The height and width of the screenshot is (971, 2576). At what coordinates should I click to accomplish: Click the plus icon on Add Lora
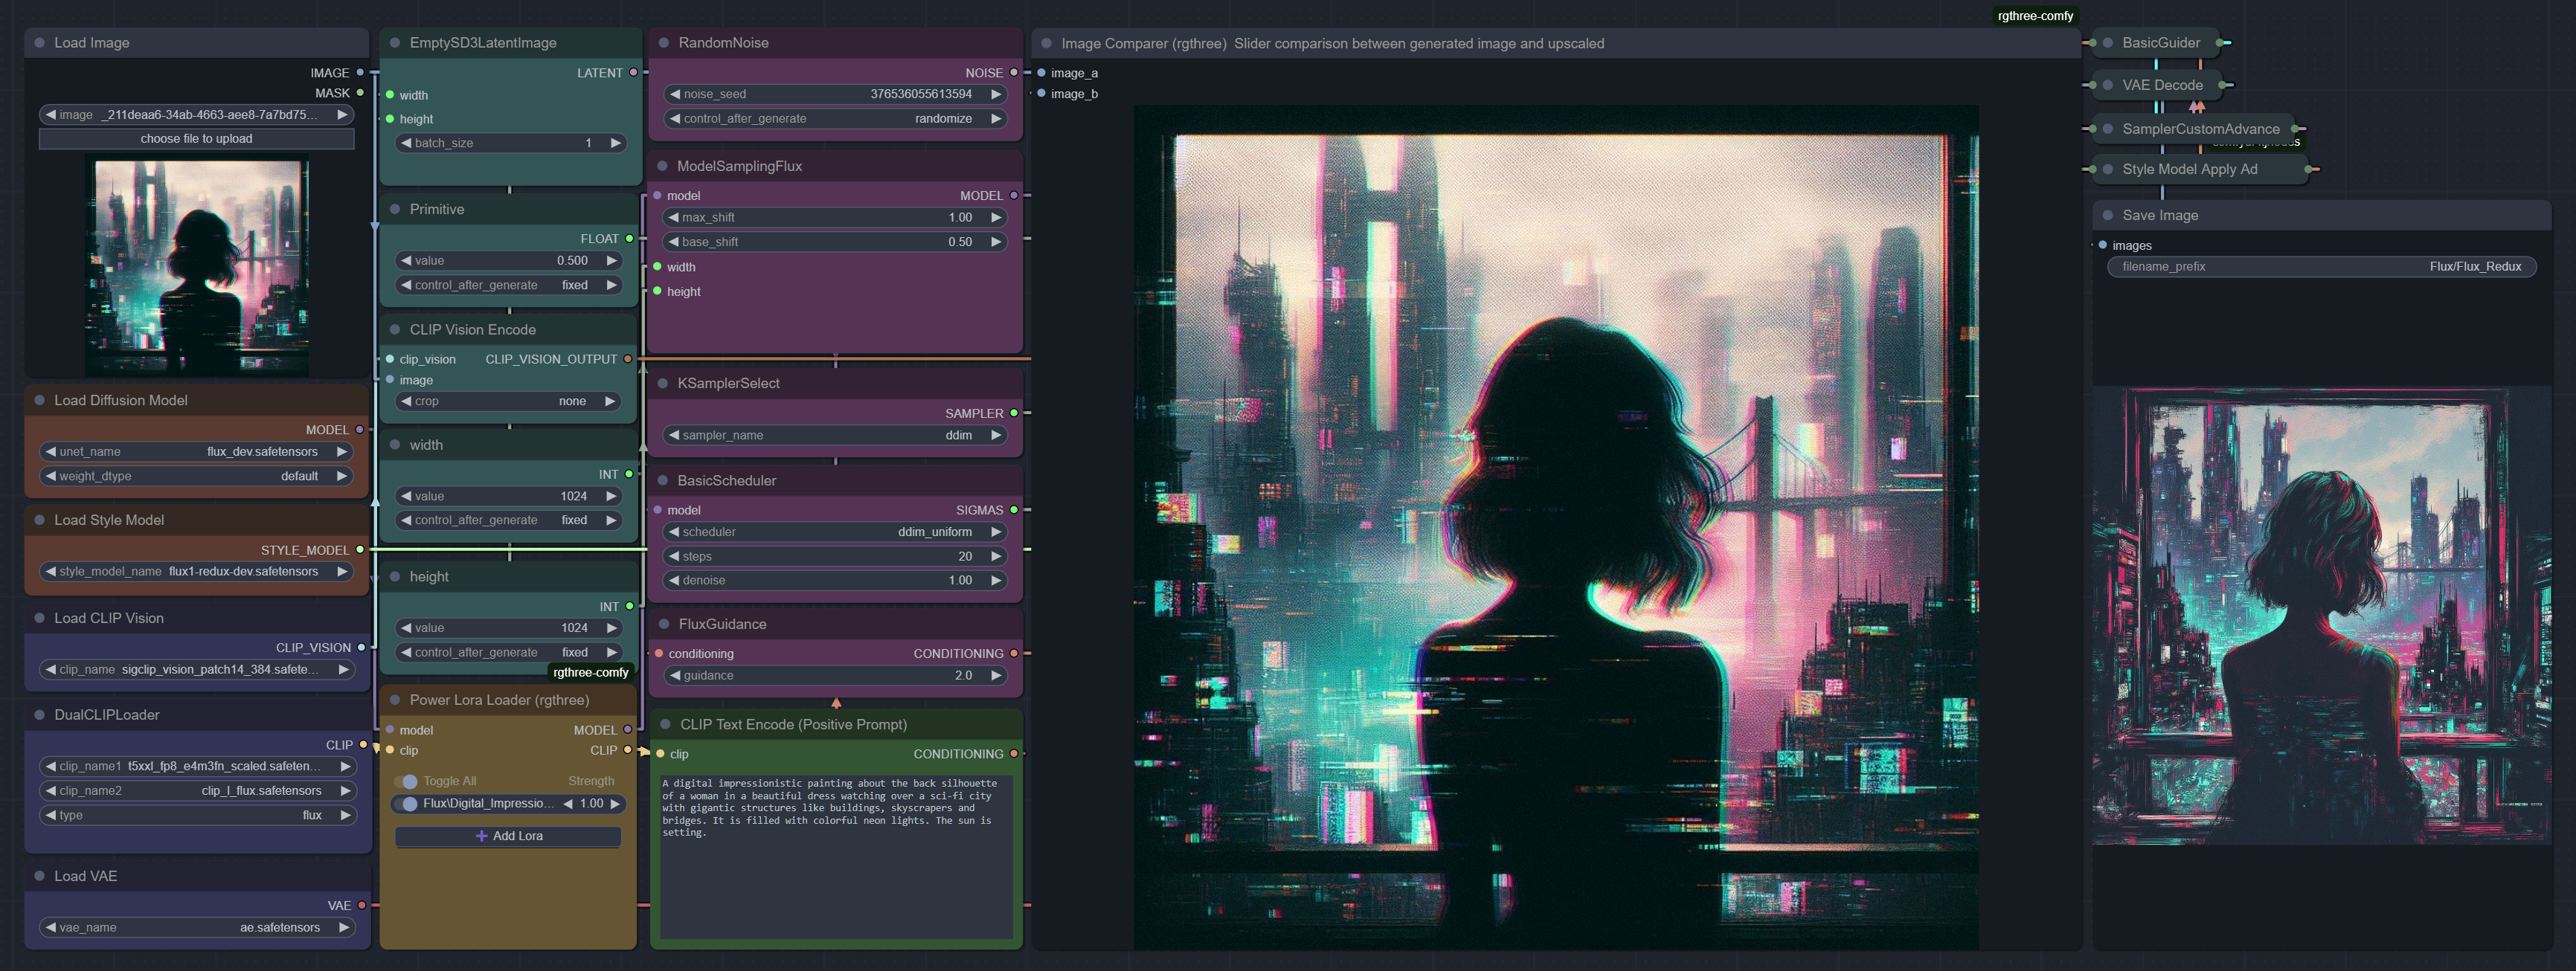(481, 836)
